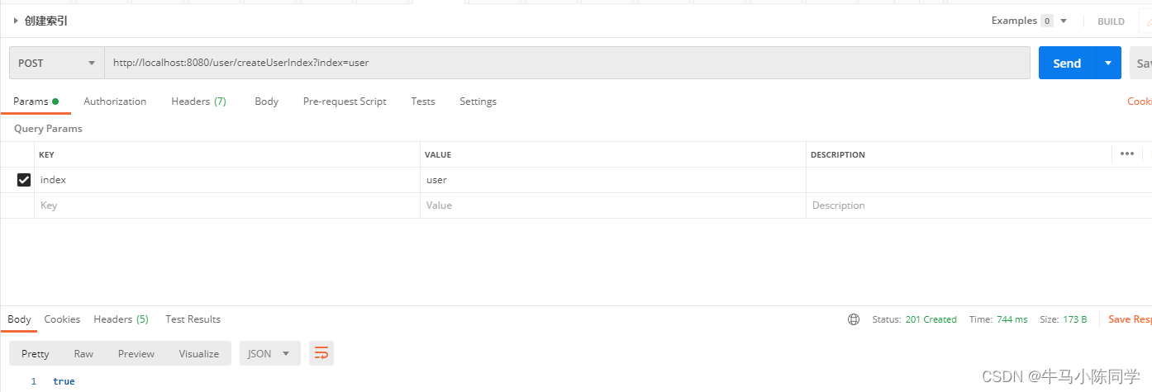
Task: Select Visualize response view
Action: pos(199,353)
